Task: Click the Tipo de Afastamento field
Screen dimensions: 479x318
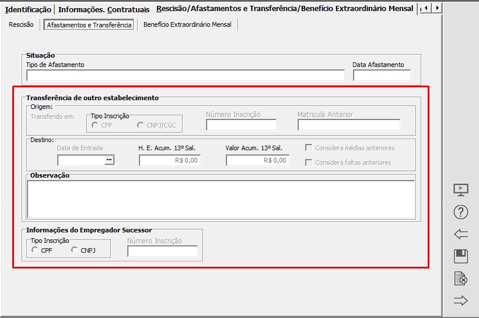Action: click(186, 76)
